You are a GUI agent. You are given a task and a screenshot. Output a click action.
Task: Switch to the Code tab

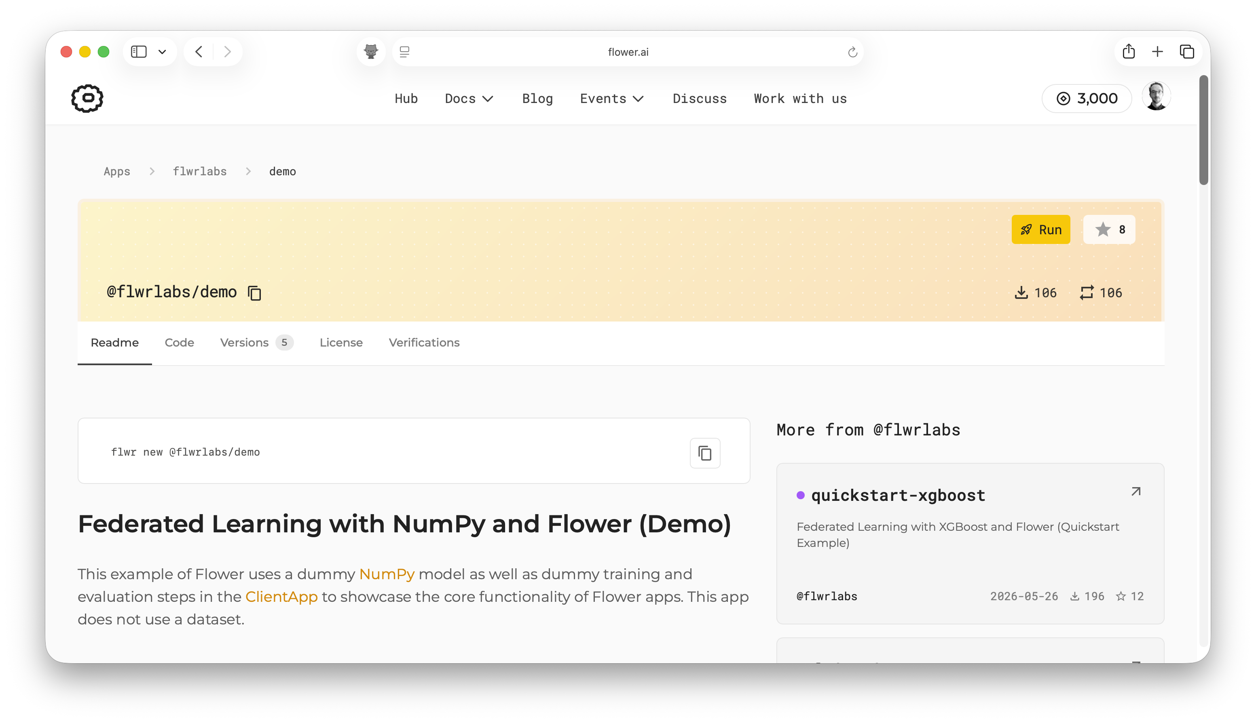[179, 343]
